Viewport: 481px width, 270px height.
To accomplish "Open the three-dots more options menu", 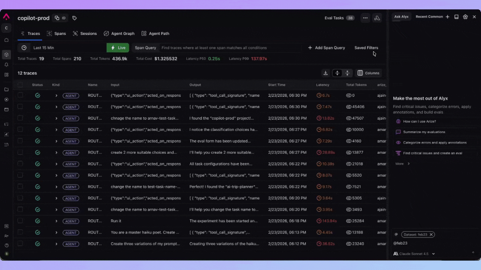I will (365, 18).
